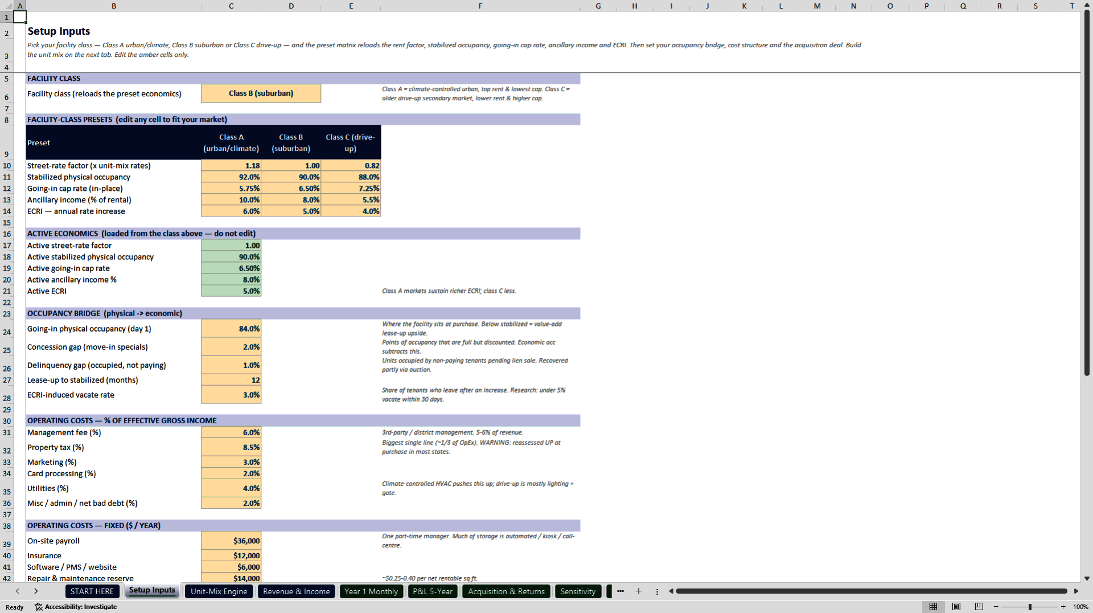Select Software / PMS / website $6,000 cell

point(231,567)
